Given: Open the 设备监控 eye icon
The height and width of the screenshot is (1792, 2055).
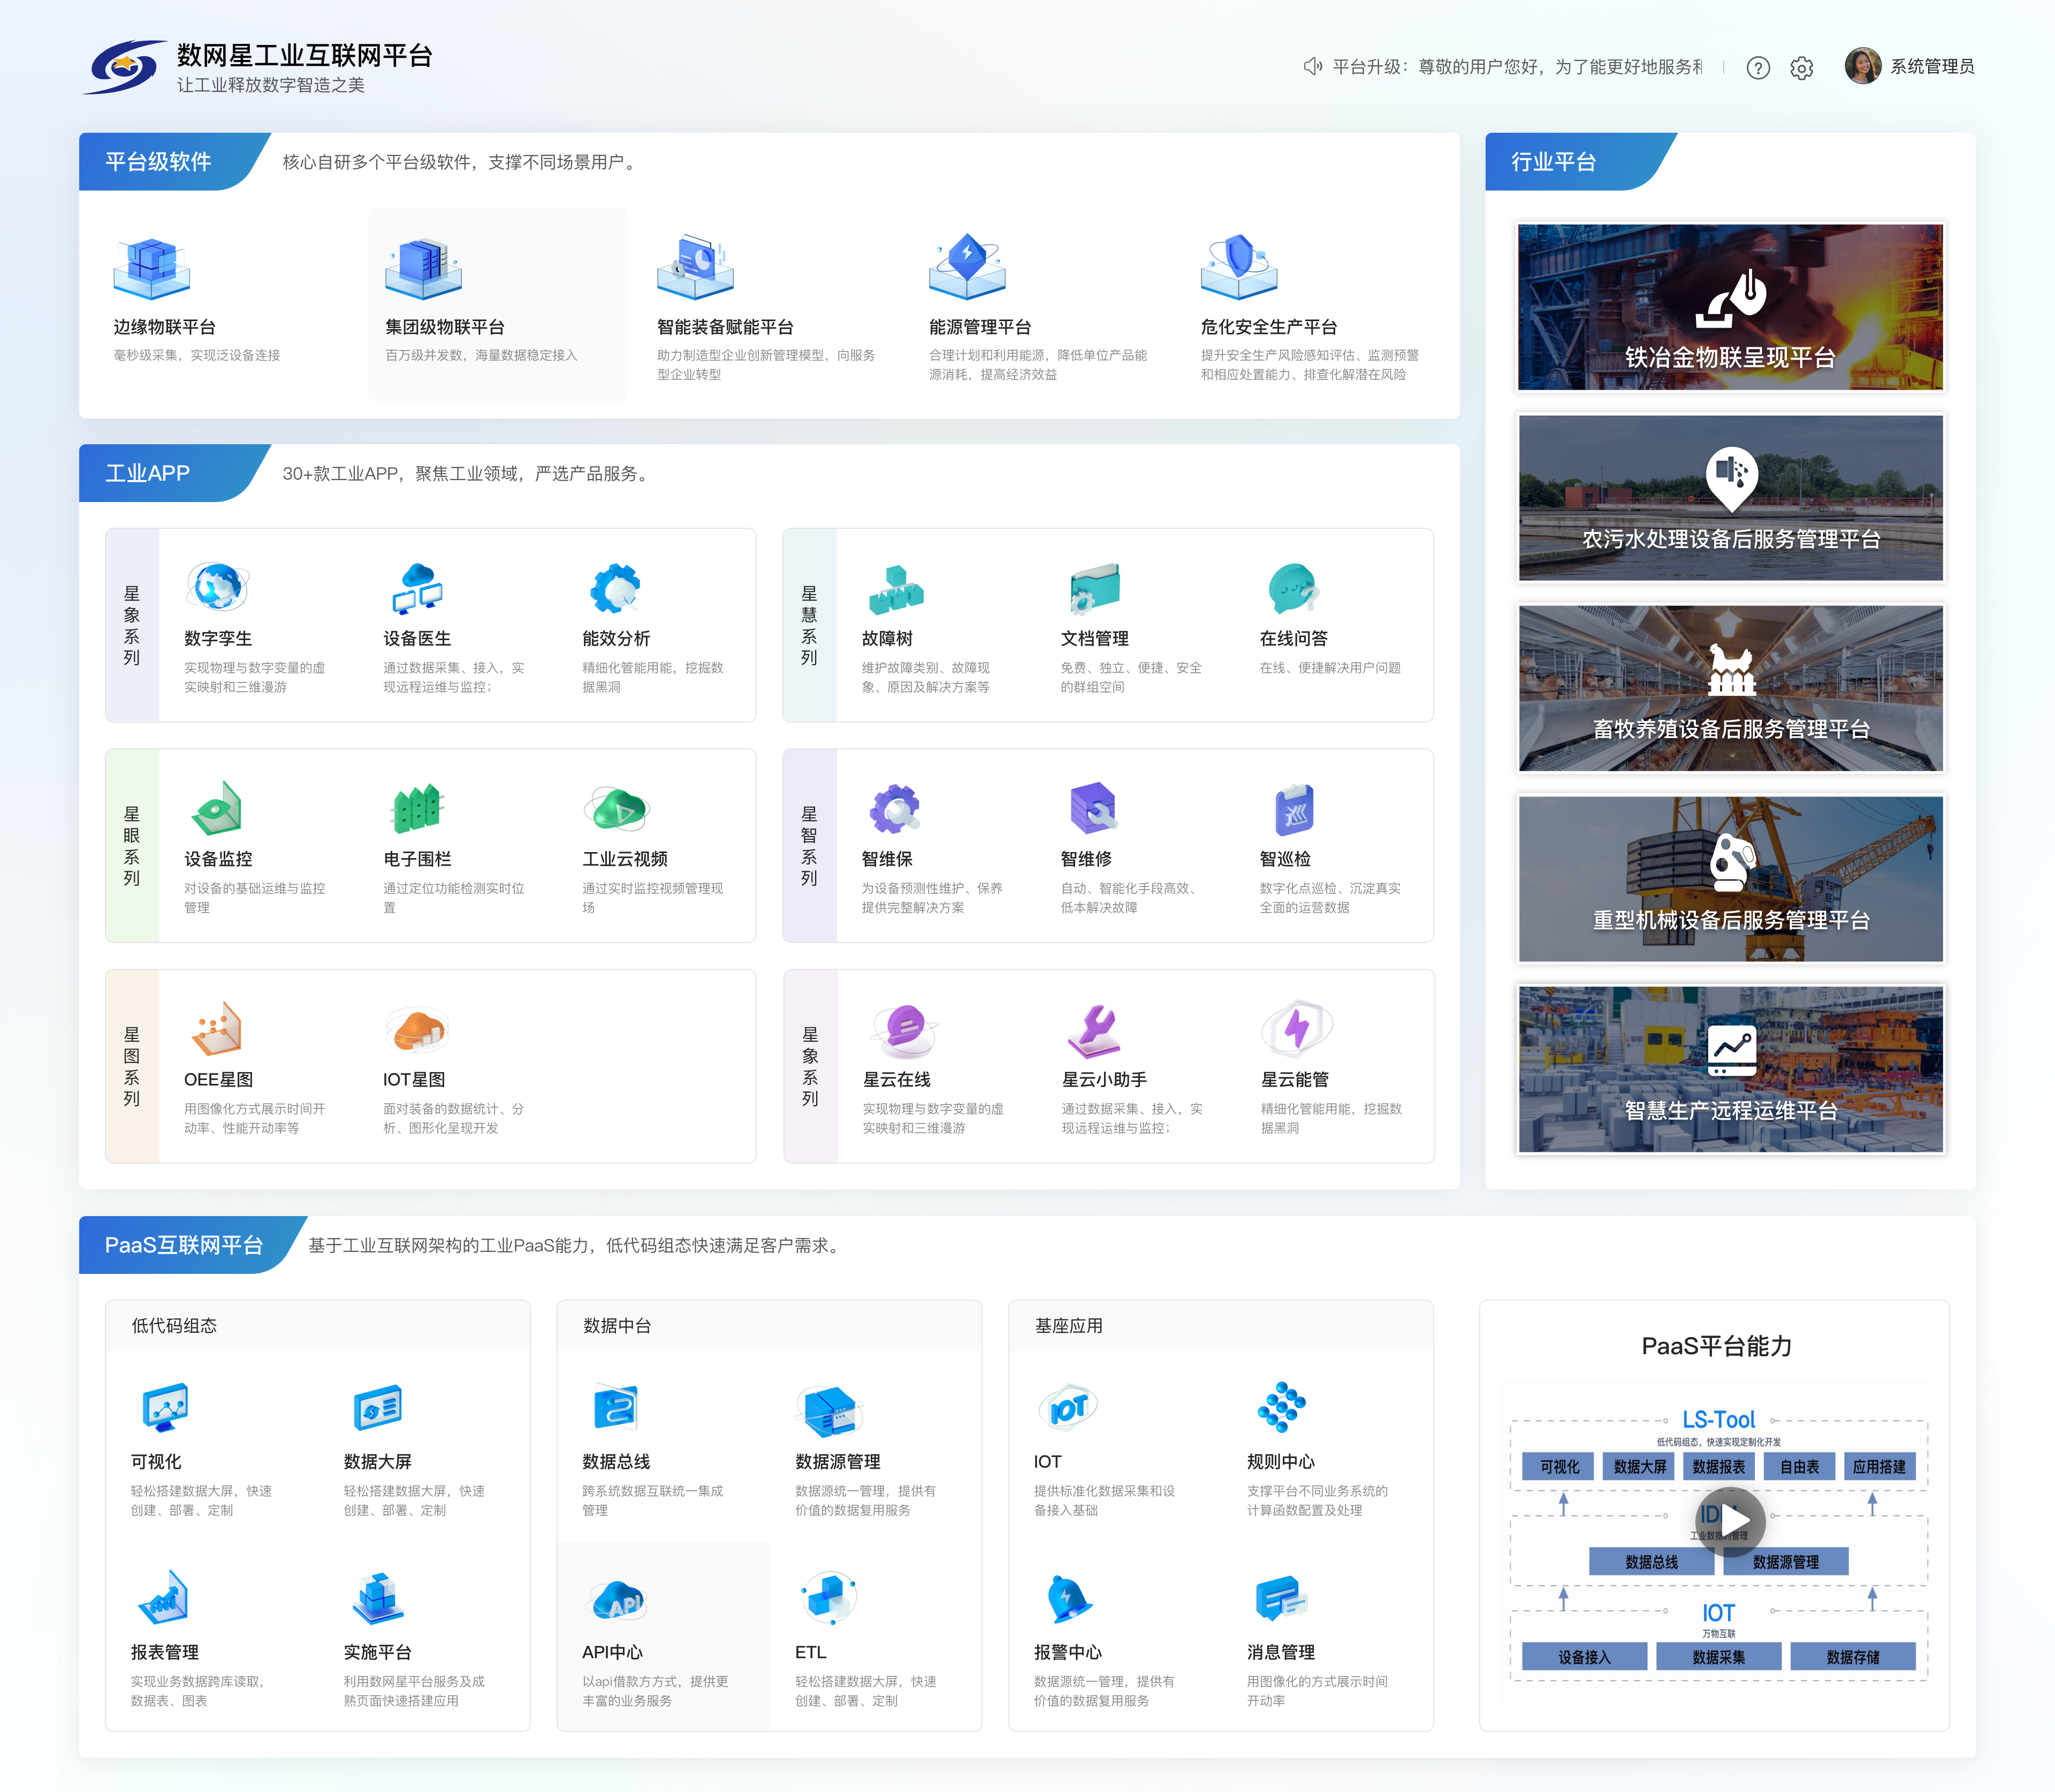Looking at the screenshot, I should (217, 808).
